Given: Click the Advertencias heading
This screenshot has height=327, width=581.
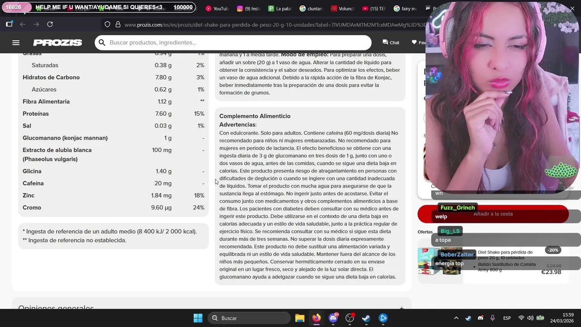Looking at the screenshot, I should pyautogui.click(x=238, y=124).
